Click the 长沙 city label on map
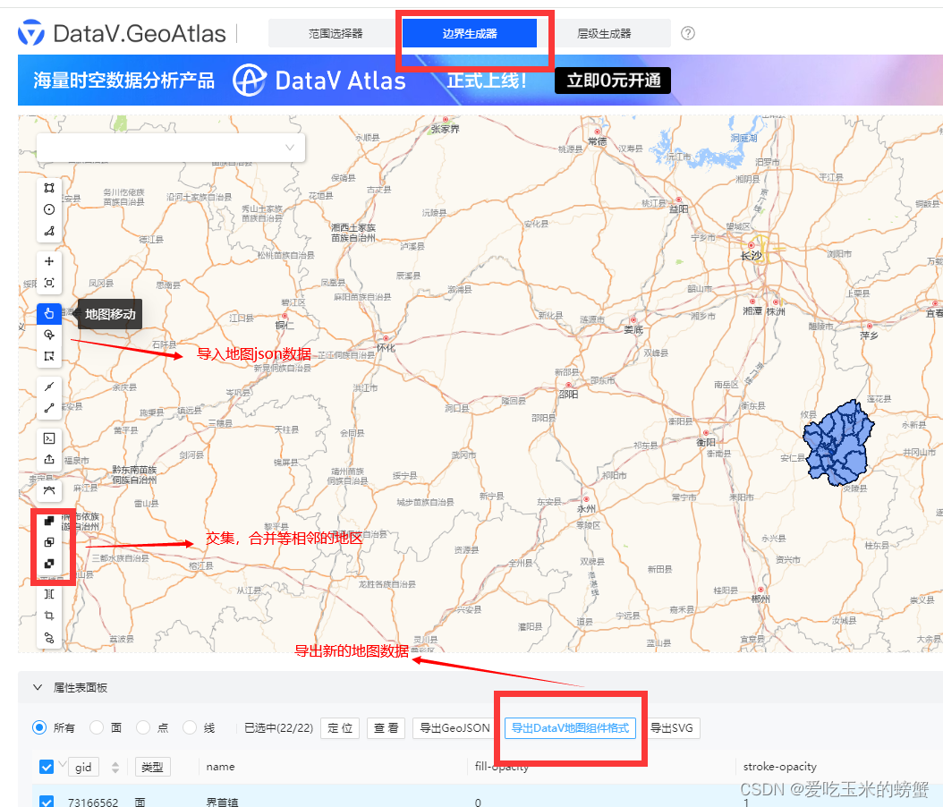 752,256
